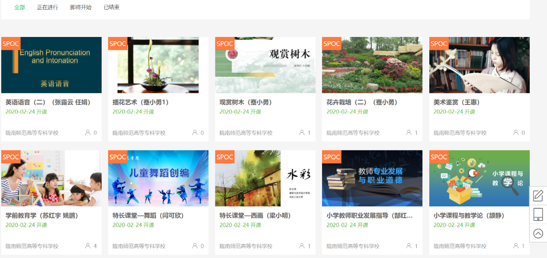Click the 小学课程与教学论 cover image

(x=479, y=178)
